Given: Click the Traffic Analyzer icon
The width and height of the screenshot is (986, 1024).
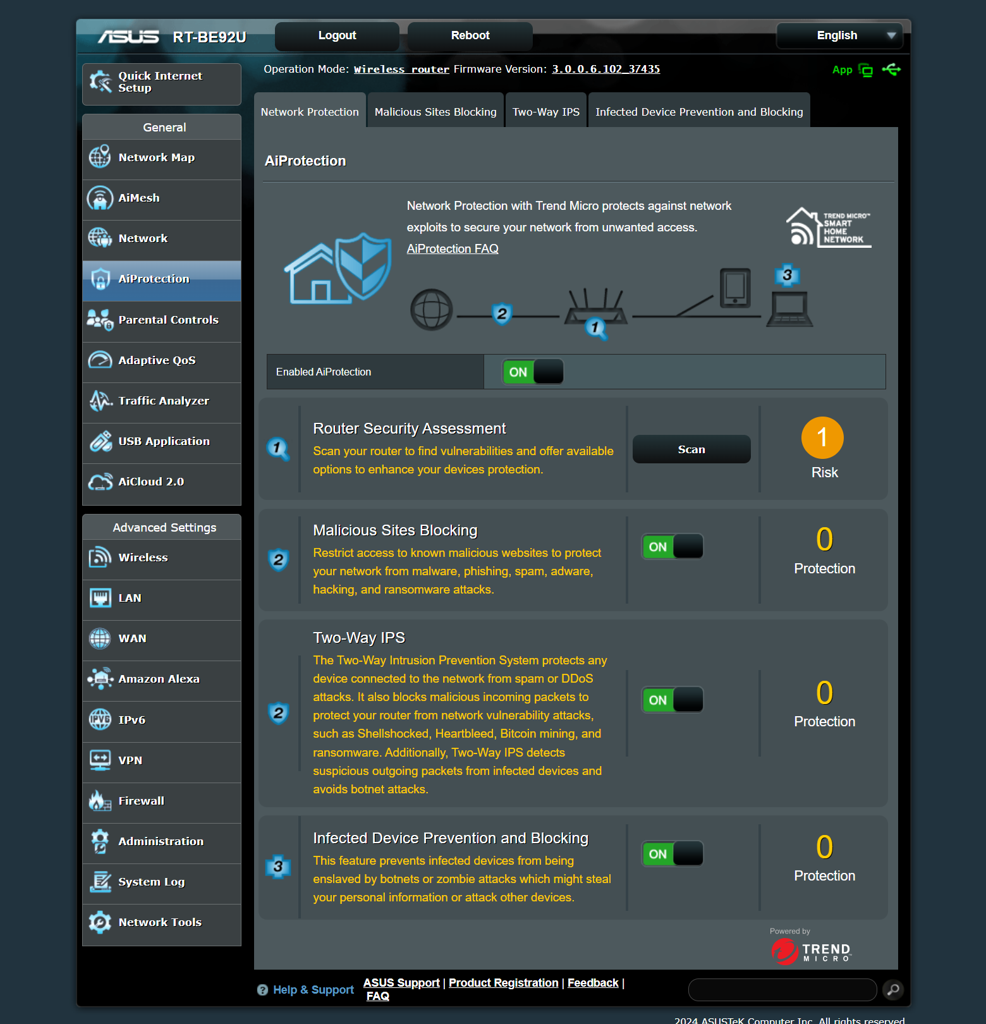Looking at the screenshot, I should tap(100, 401).
